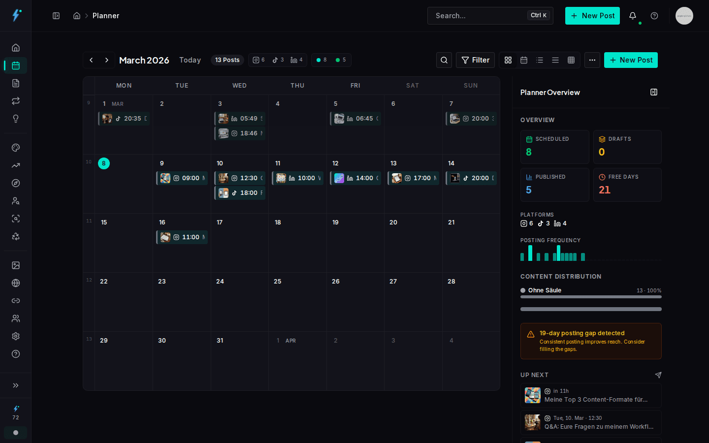Click the New Post button in the header
Viewport: 709px width, 443px height.
592,16
